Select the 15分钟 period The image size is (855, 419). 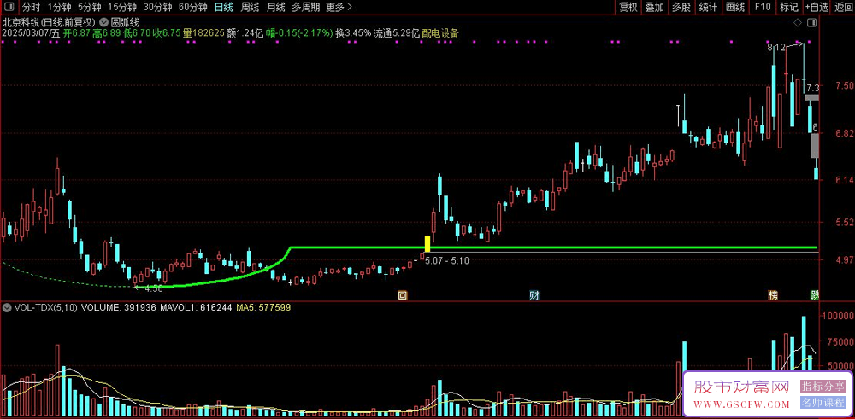(x=122, y=7)
